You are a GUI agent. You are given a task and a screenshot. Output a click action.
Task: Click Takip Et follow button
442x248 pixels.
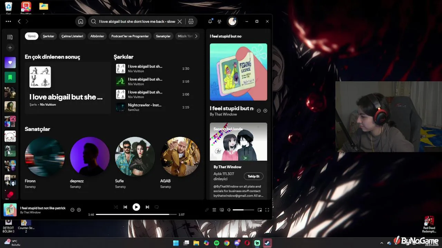click(x=253, y=176)
